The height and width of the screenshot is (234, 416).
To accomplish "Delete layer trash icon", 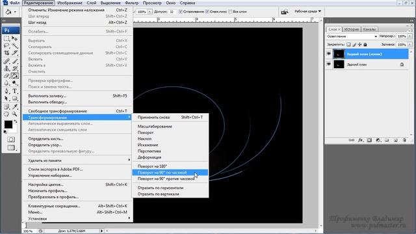I will tap(404, 140).
